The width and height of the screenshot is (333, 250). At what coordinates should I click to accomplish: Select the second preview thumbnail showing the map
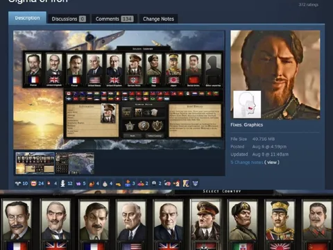coord(75,163)
